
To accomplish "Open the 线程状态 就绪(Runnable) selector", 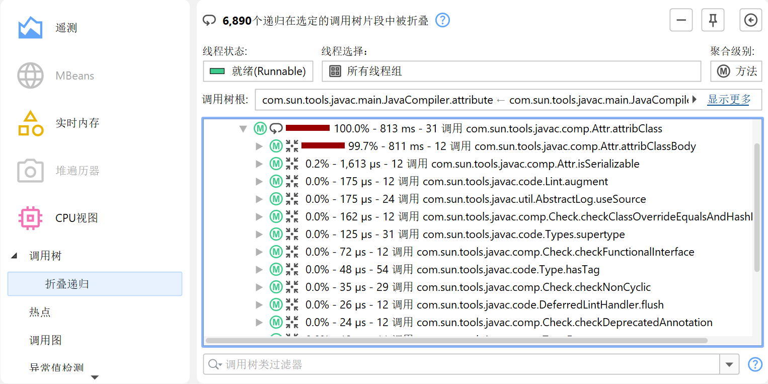I will (x=258, y=71).
